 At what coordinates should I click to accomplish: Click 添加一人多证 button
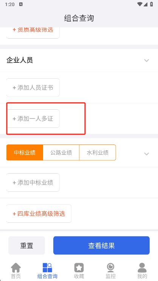(33, 119)
